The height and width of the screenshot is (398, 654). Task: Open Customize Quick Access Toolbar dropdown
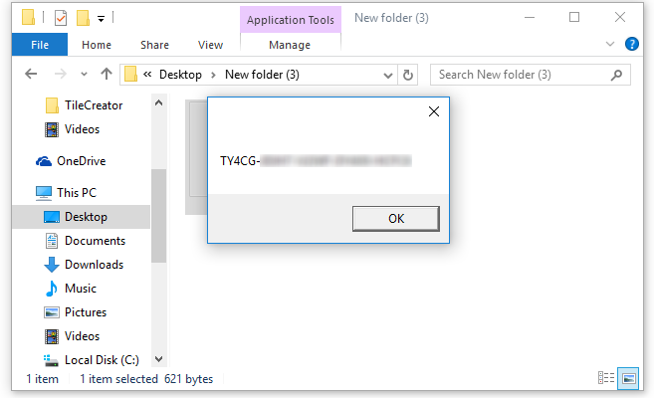coord(101,18)
